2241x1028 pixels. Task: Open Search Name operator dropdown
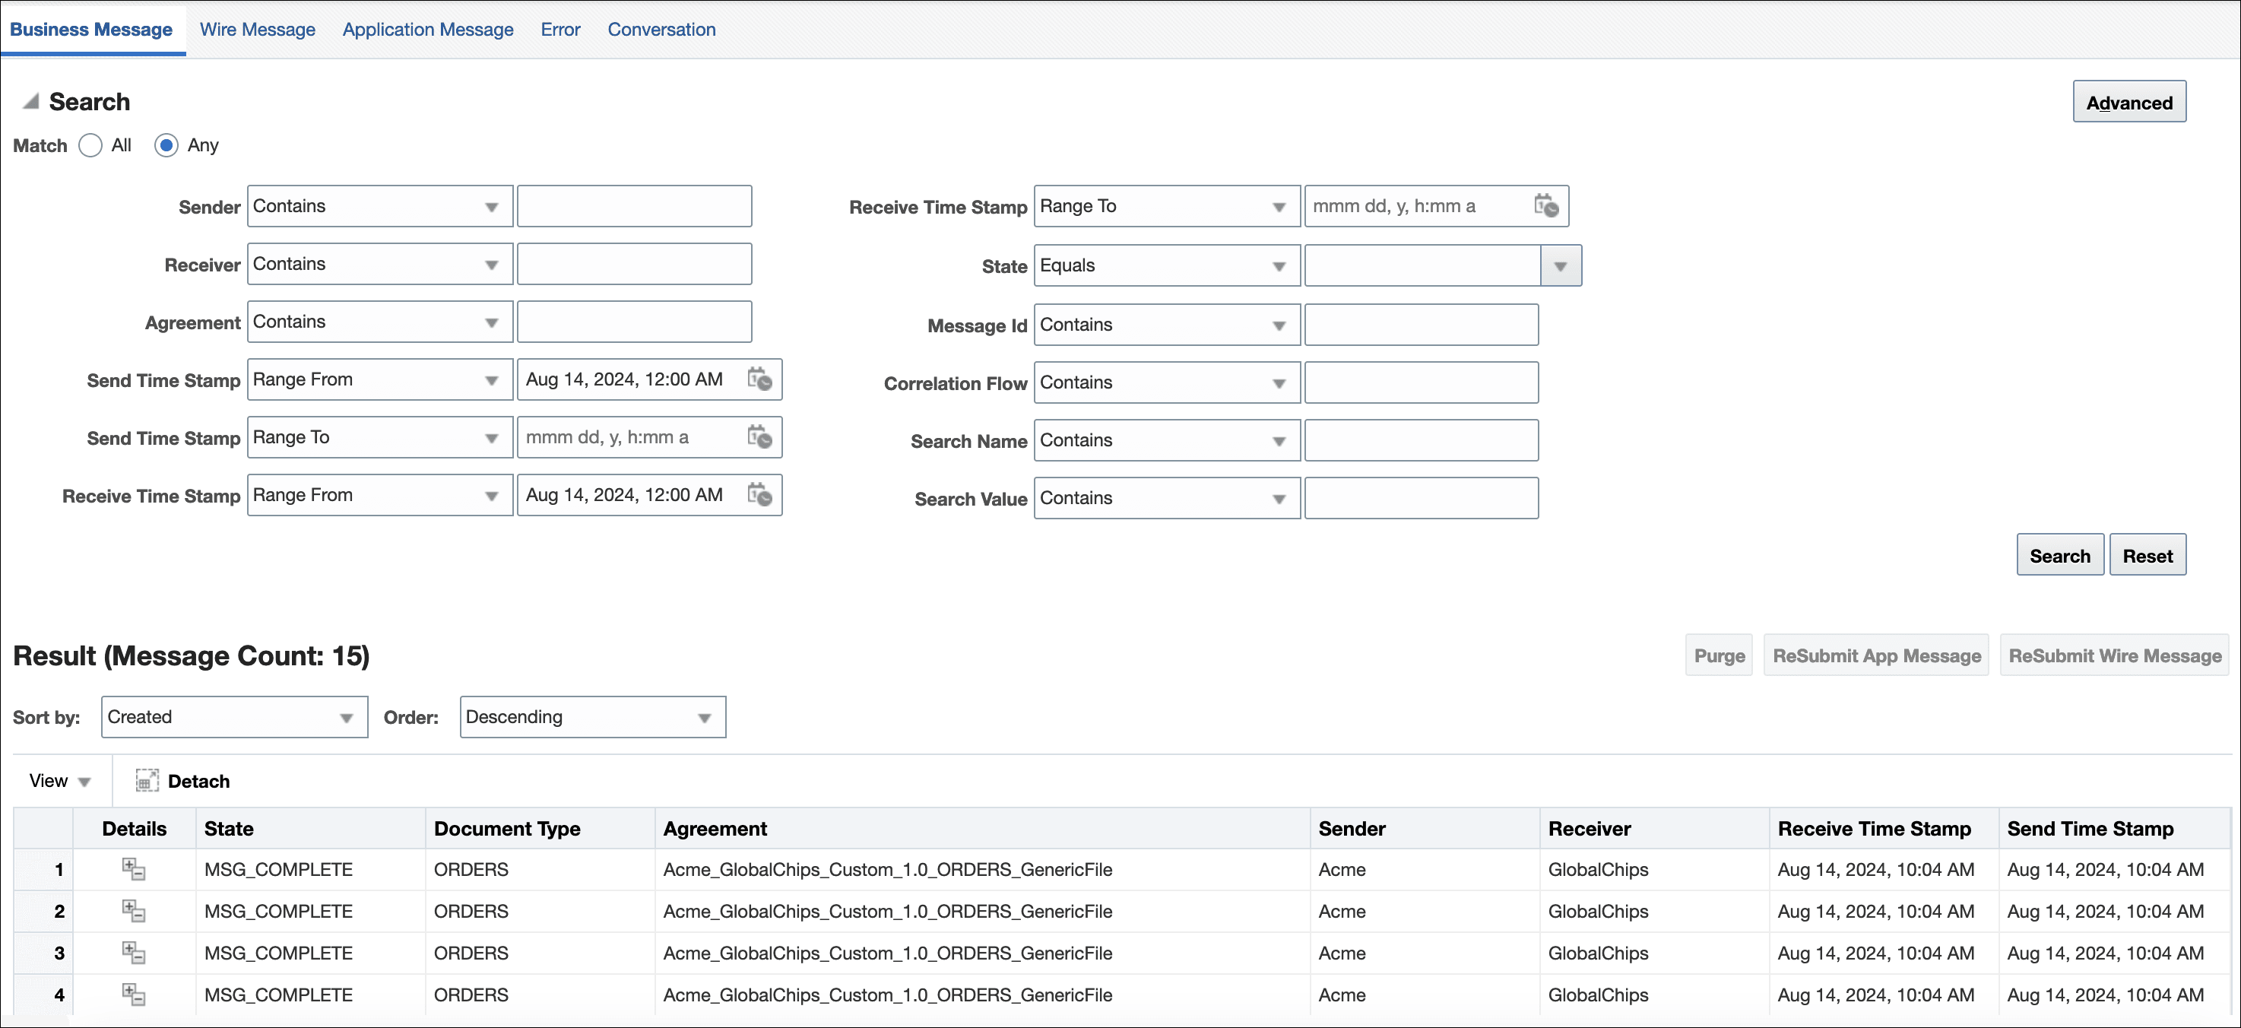pyautogui.click(x=1167, y=439)
